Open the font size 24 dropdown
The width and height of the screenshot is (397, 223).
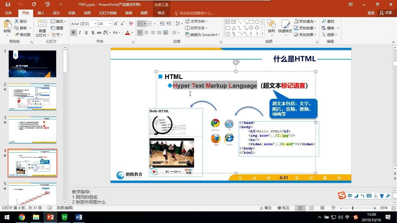pyautogui.click(x=110, y=24)
